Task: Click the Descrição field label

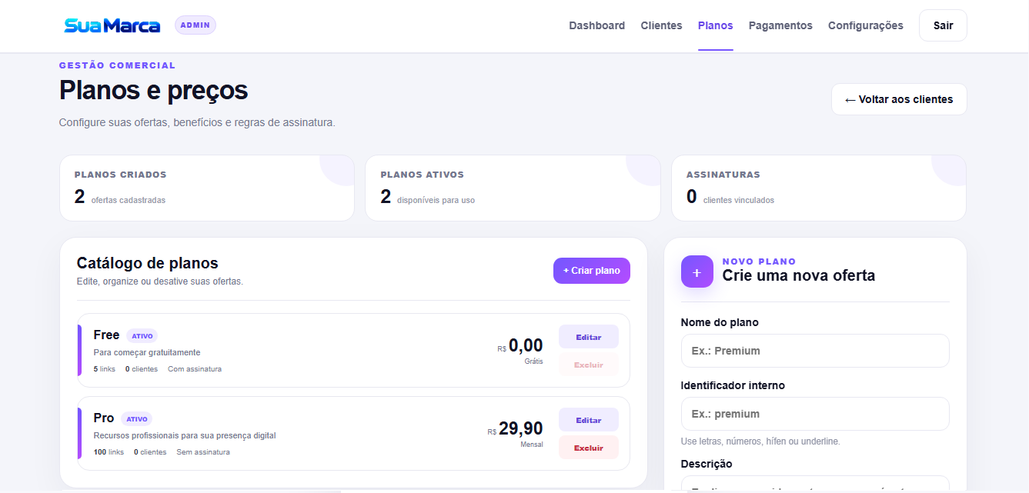Action: click(x=707, y=464)
